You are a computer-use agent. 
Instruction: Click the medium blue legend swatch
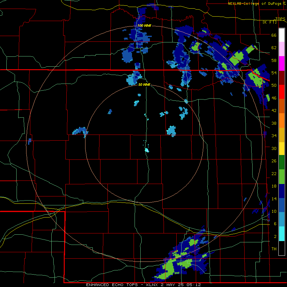tap(282, 205)
